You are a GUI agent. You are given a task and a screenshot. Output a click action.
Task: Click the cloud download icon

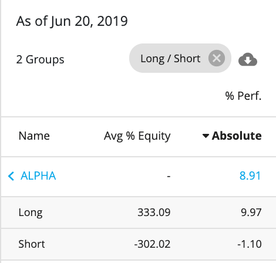click(248, 59)
